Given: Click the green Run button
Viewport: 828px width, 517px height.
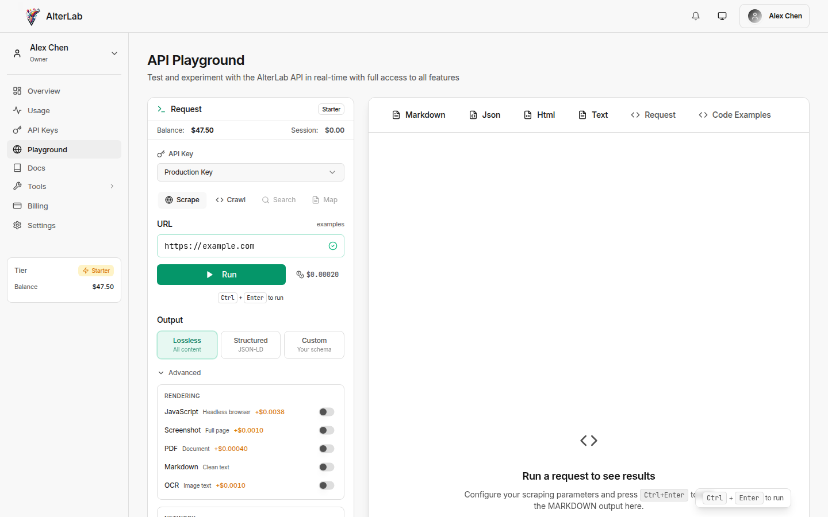Looking at the screenshot, I should [221, 275].
